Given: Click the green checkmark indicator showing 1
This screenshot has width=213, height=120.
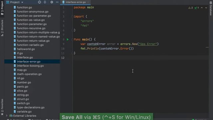Looking at the screenshot, I should click(x=197, y=8).
